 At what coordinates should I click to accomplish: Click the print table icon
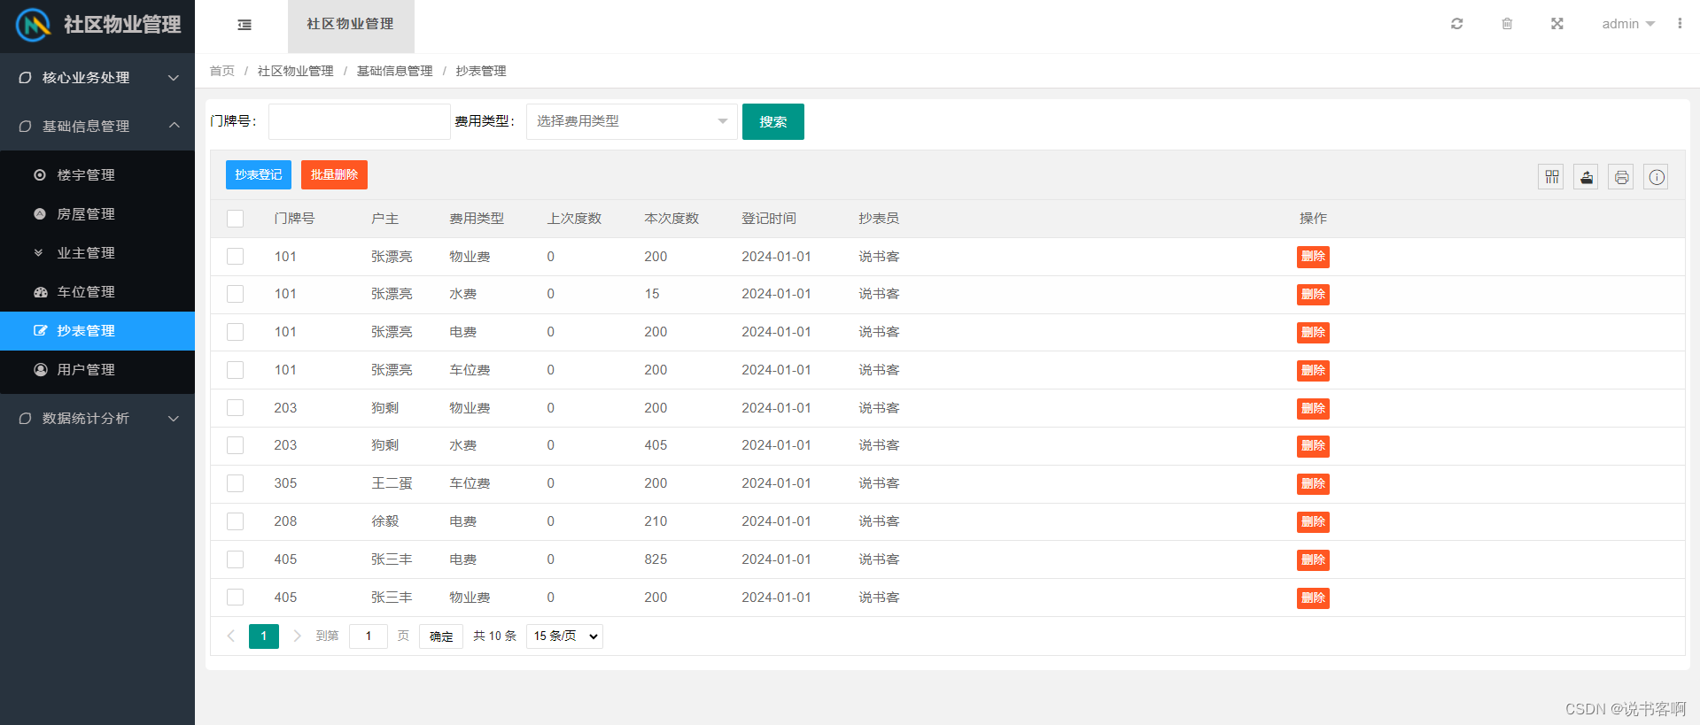(1621, 177)
